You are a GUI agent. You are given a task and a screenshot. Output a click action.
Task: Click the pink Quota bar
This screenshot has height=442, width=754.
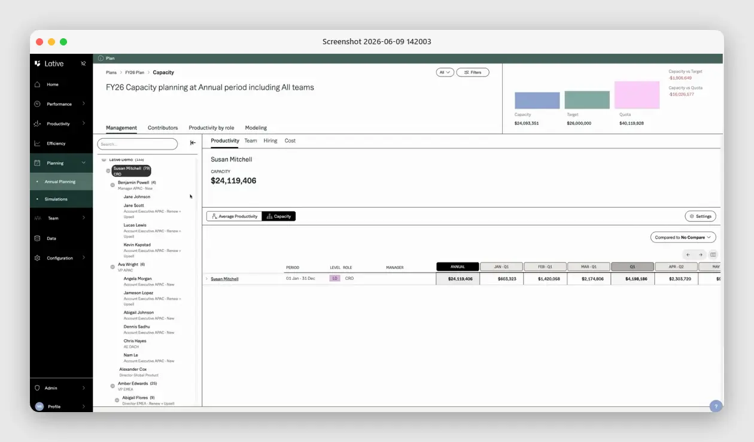click(x=637, y=95)
